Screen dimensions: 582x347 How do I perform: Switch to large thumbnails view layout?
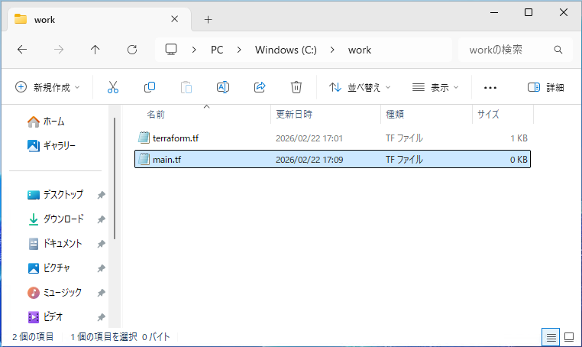click(x=569, y=336)
